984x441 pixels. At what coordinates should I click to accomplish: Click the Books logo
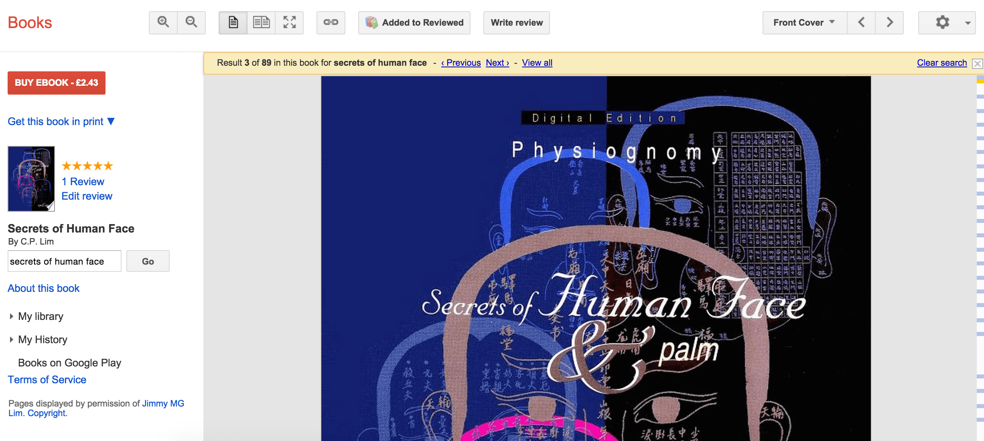click(x=30, y=22)
